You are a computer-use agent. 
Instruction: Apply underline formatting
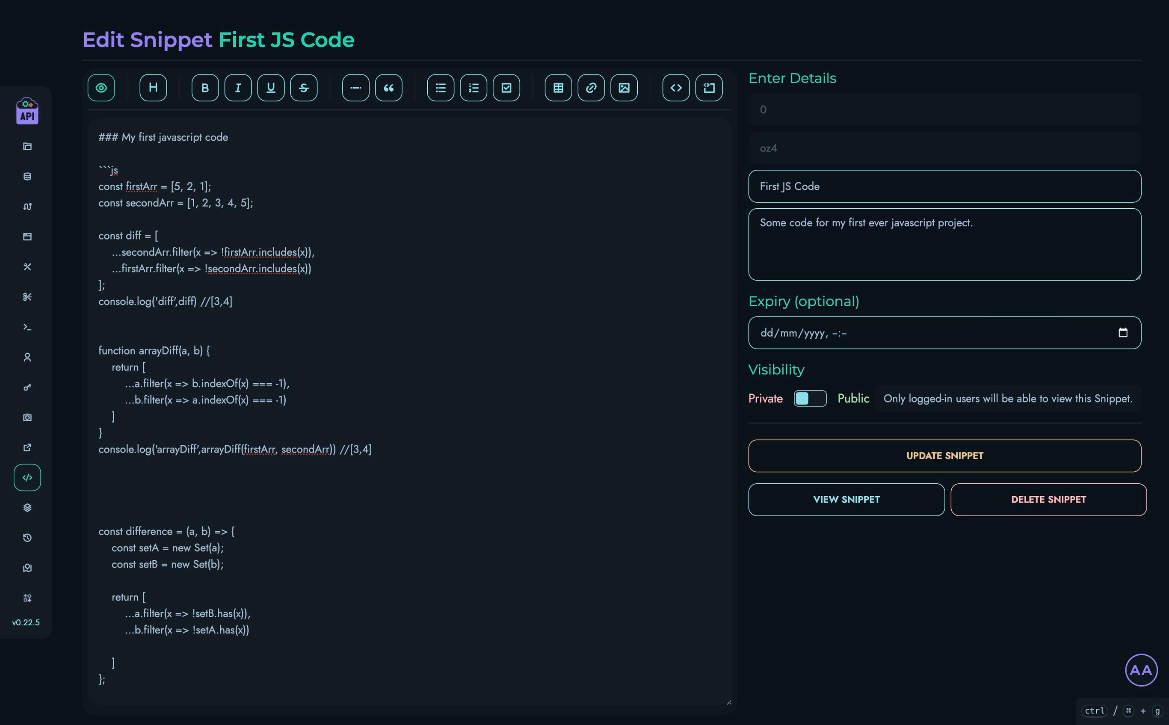point(271,88)
